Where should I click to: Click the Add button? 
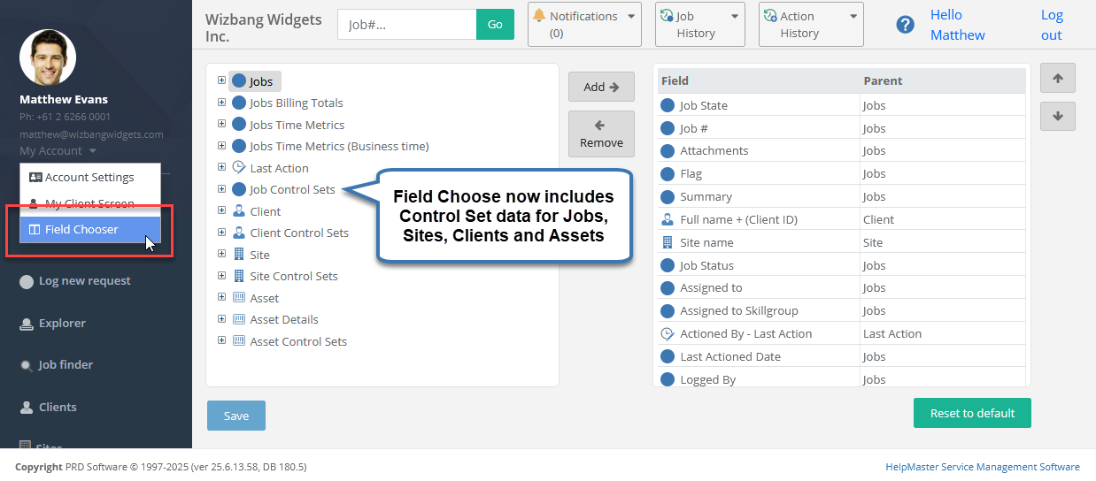pos(601,87)
